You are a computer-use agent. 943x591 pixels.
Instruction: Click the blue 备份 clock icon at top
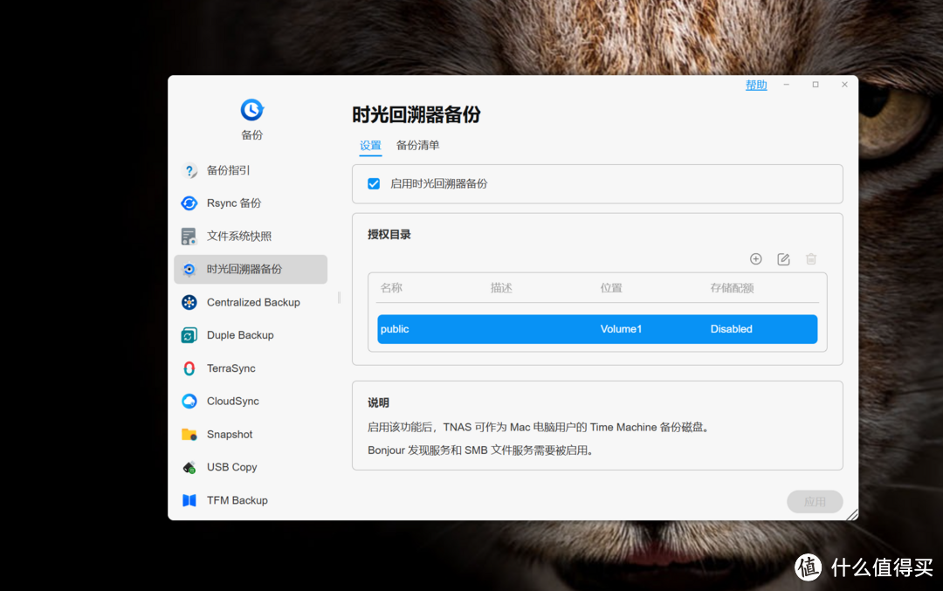(x=251, y=112)
